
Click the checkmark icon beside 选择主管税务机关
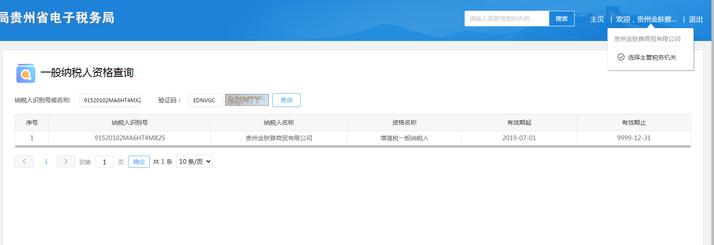[x=621, y=57]
